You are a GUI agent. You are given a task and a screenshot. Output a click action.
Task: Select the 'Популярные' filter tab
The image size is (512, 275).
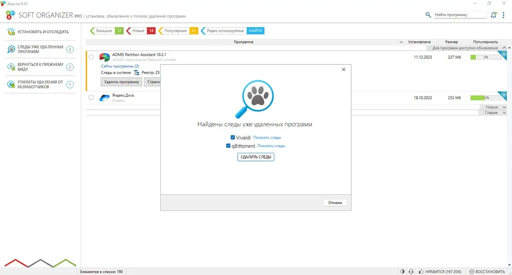coord(178,31)
